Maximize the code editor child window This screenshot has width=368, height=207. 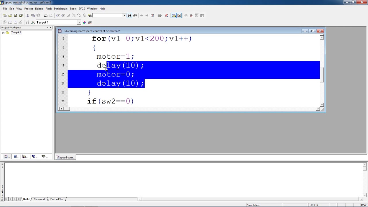(x=313, y=31)
